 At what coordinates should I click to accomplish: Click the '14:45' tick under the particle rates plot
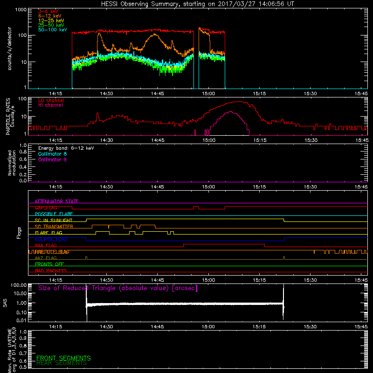point(158,140)
